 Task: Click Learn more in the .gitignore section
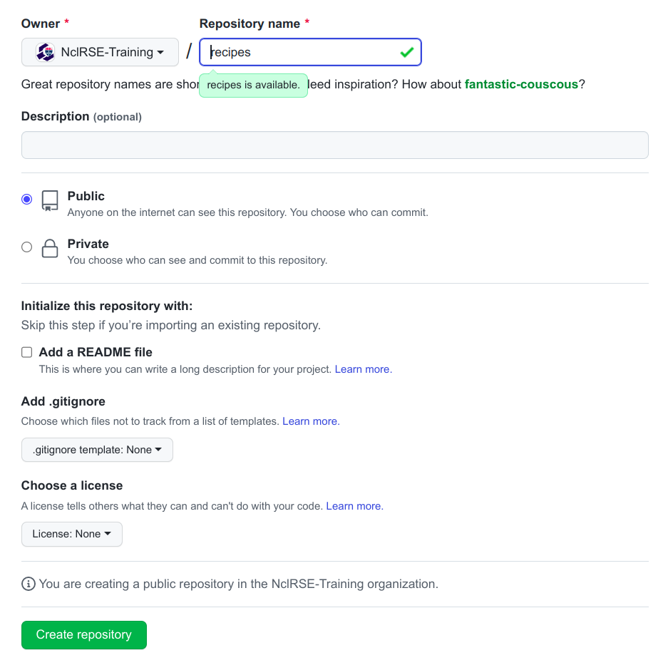click(309, 421)
